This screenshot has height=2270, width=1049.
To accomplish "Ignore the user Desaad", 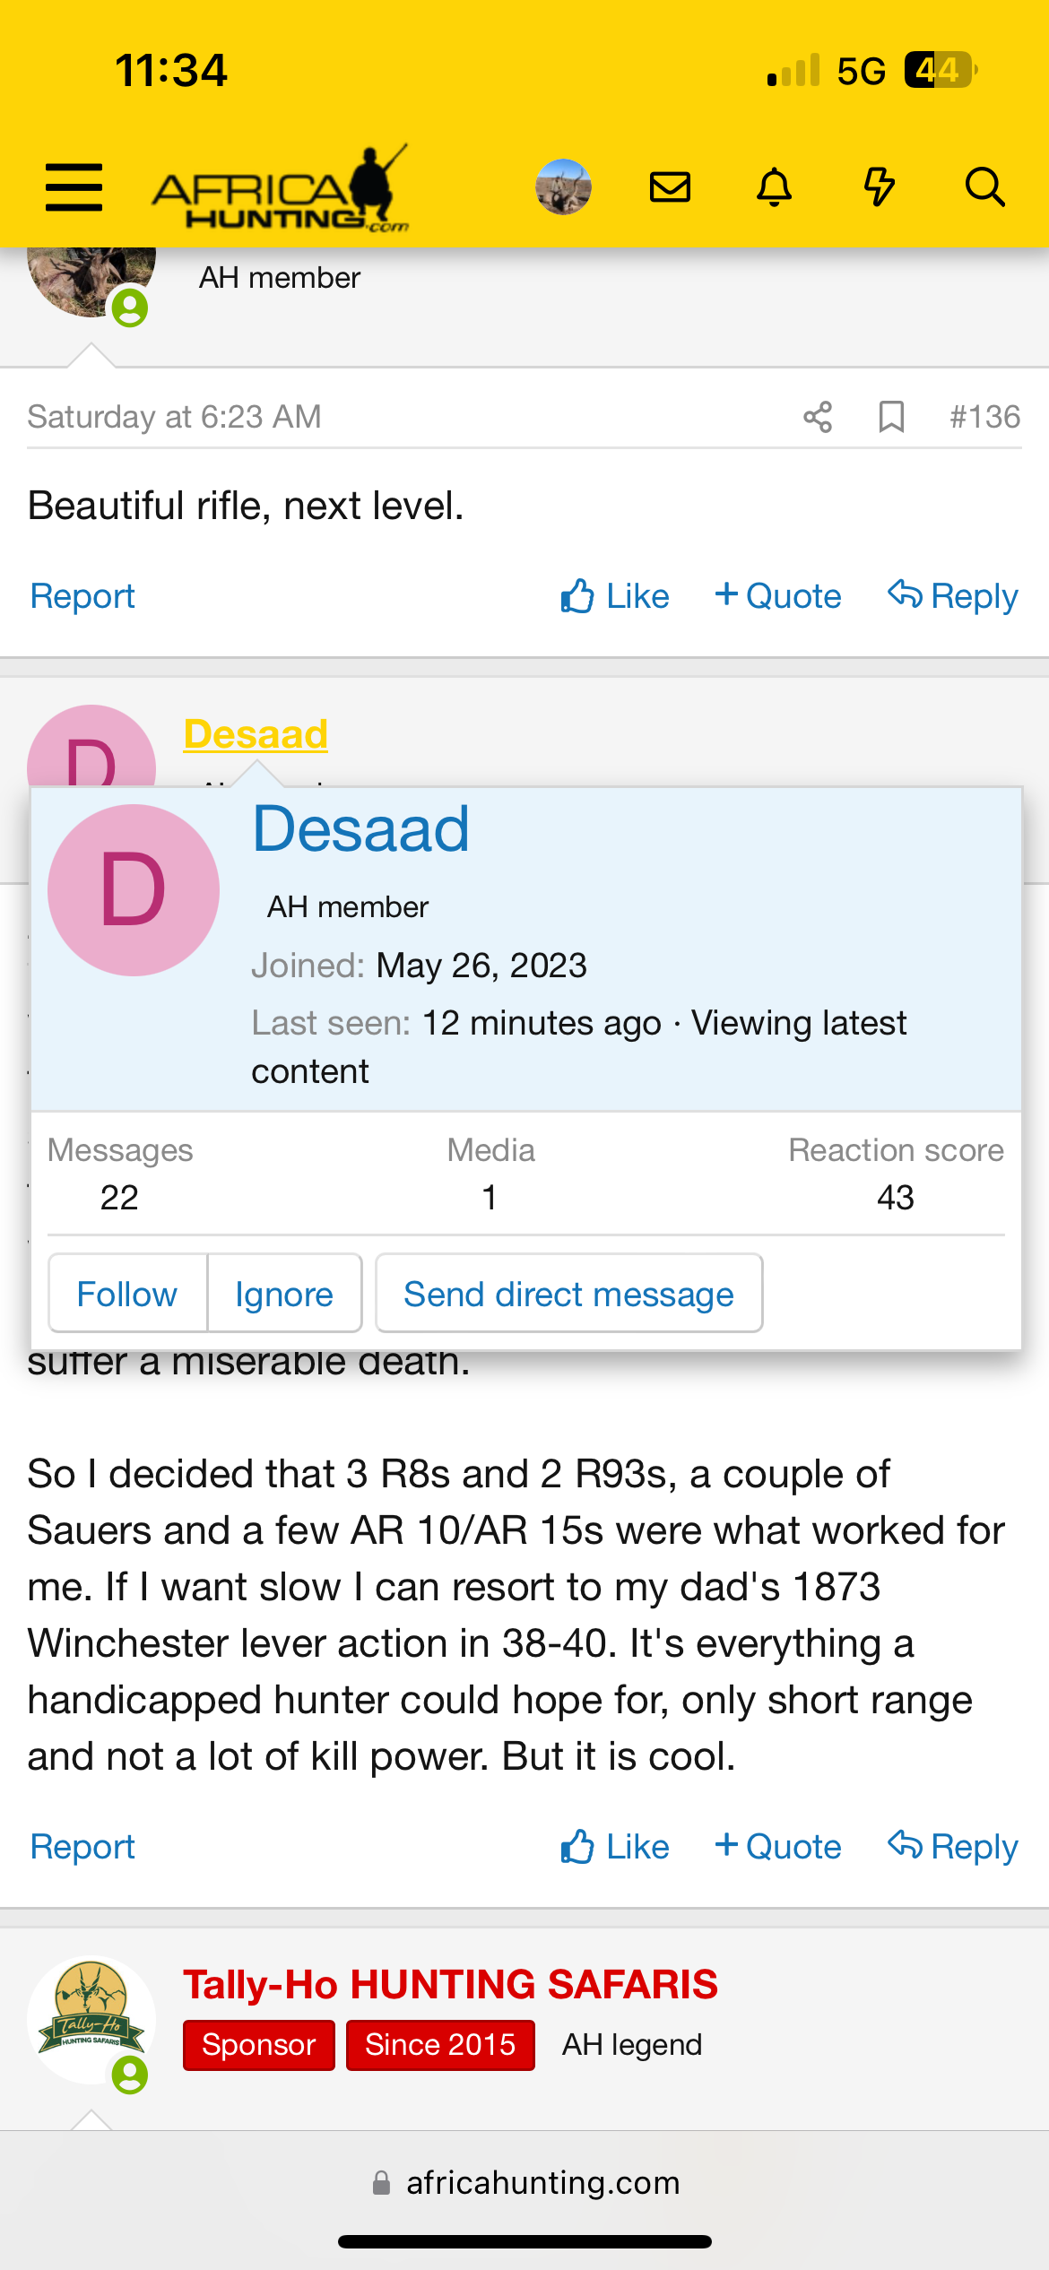I will [x=284, y=1294].
